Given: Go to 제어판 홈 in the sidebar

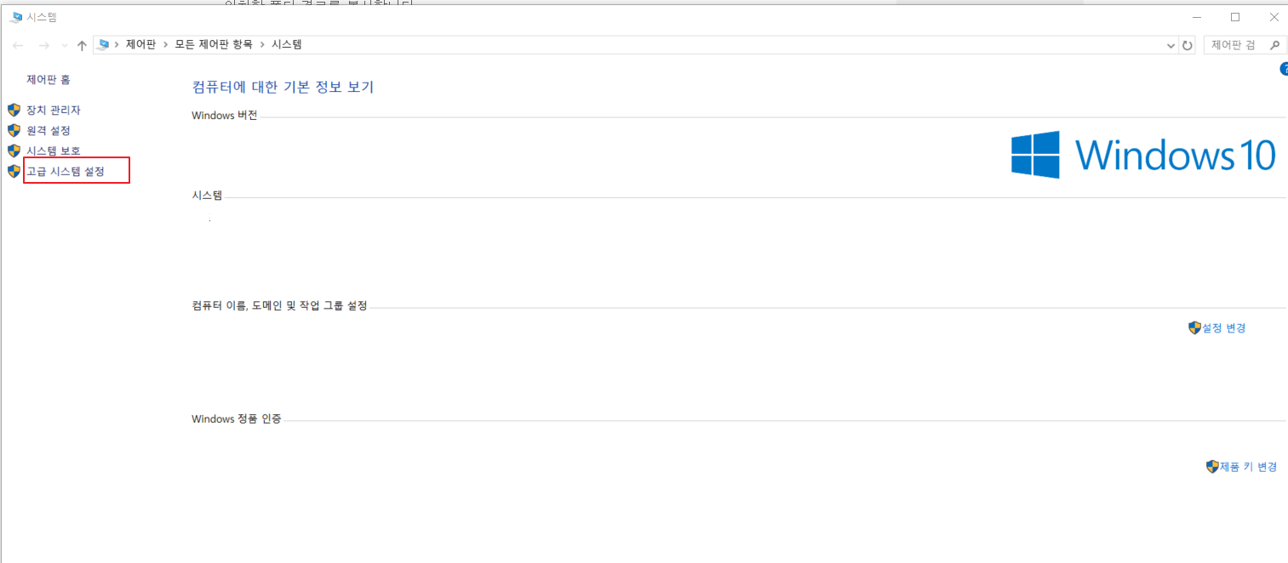Looking at the screenshot, I should click(49, 80).
